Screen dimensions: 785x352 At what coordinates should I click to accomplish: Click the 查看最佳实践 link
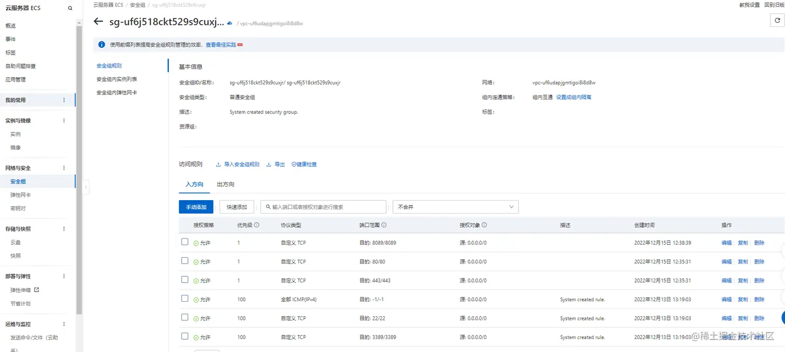pos(221,45)
